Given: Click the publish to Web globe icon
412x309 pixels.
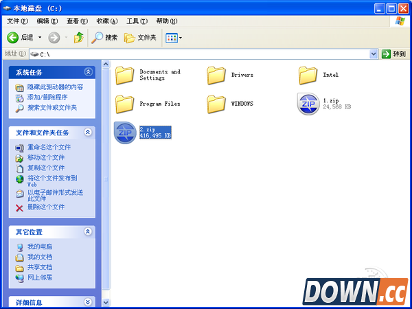Looking at the screenshot, I should [19, 179].
